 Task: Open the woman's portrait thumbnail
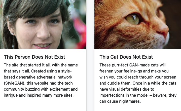pos(43,24)
